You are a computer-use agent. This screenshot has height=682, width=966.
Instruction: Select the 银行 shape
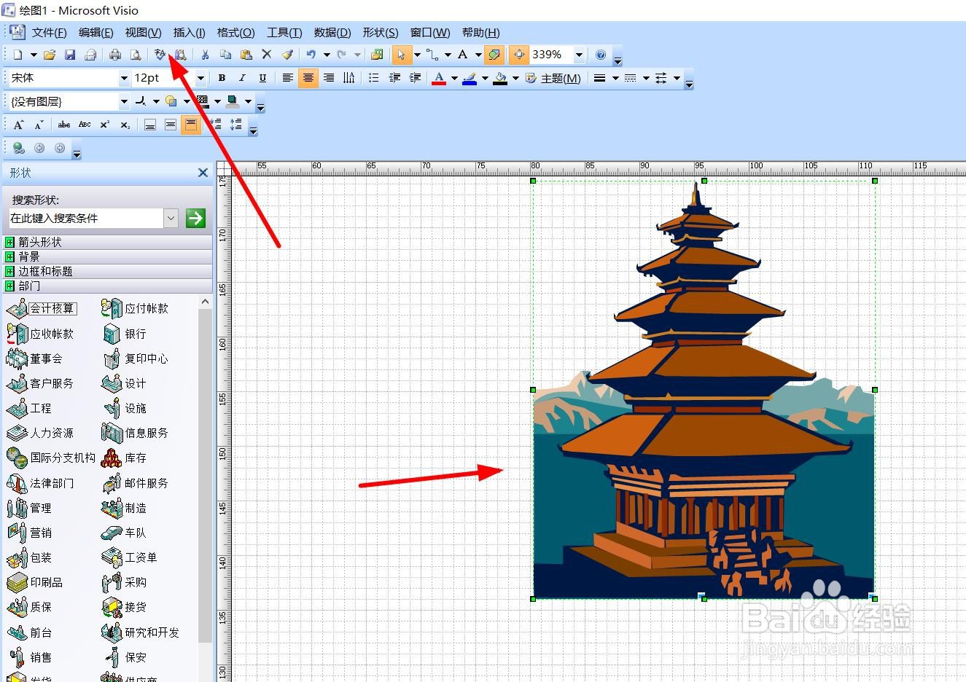tap(125, 334)
